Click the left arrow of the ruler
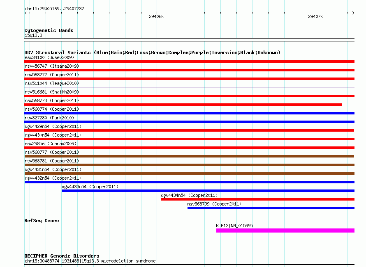Viewport: 366px width, 267px height. click(x=26, y=13)
